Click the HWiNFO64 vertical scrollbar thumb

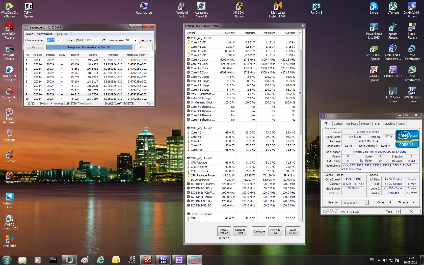[300, 93]
